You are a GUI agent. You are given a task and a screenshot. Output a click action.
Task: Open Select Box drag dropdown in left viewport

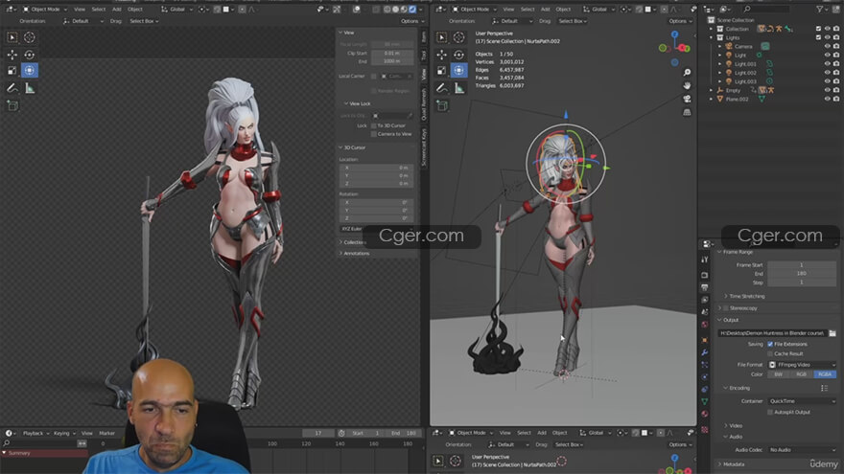(144, 21)
